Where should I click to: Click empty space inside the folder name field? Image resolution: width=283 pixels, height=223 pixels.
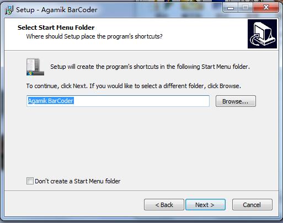point(142,101)
